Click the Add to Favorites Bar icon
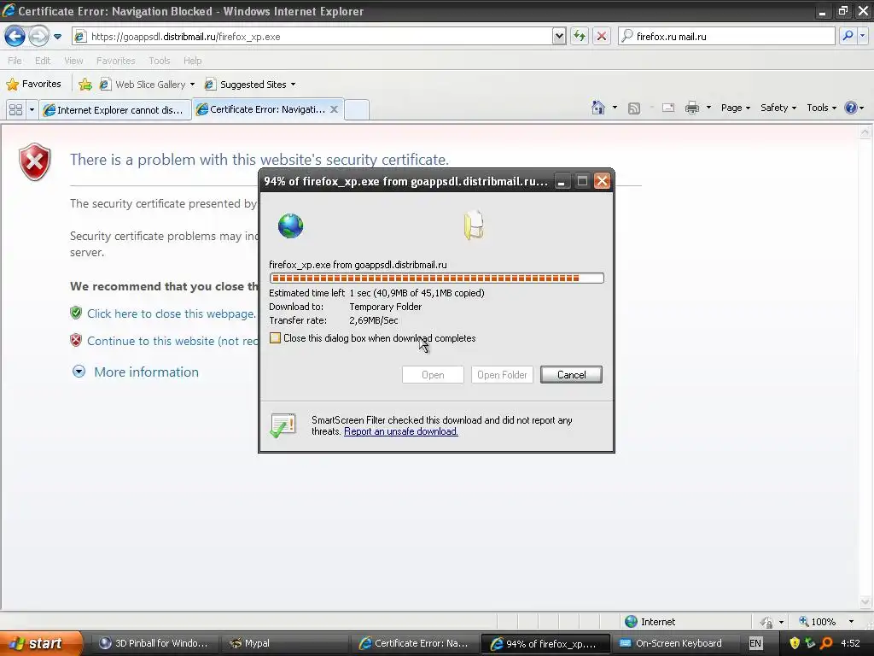 [x=85, y=85]
